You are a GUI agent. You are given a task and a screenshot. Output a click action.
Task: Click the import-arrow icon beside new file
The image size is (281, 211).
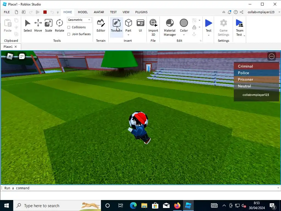[24, 12]
